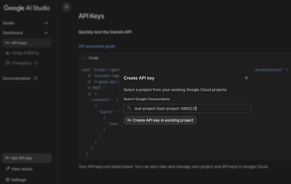The width and height of the screenshot is (291, 184).
Task: Click the key icon on Get API key
Action: coord(7,158)
